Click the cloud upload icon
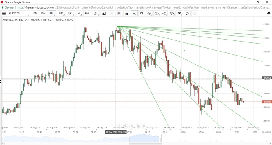 tap(149, 13)
